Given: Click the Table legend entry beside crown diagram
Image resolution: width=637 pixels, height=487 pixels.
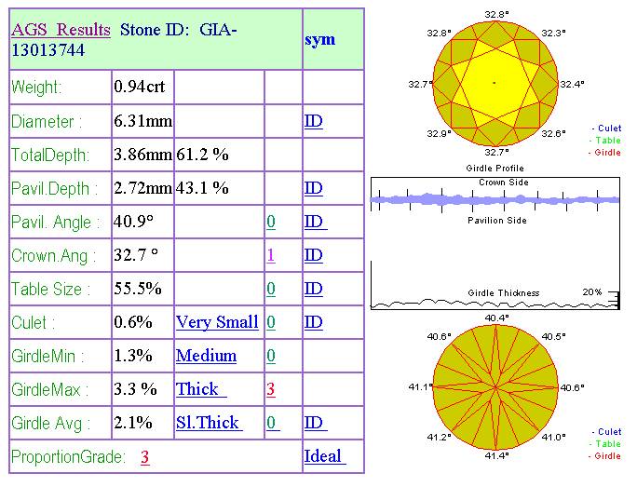Looking at the screenshot, I should pos(605,141).
